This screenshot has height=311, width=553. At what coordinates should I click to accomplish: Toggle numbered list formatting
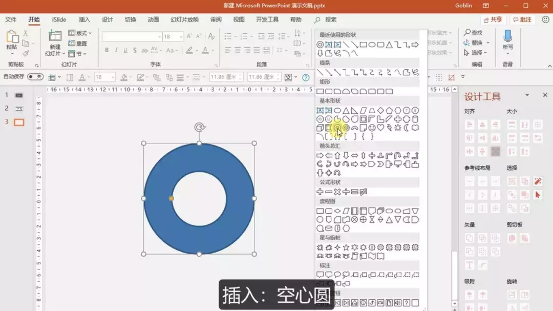coord(244,36)
